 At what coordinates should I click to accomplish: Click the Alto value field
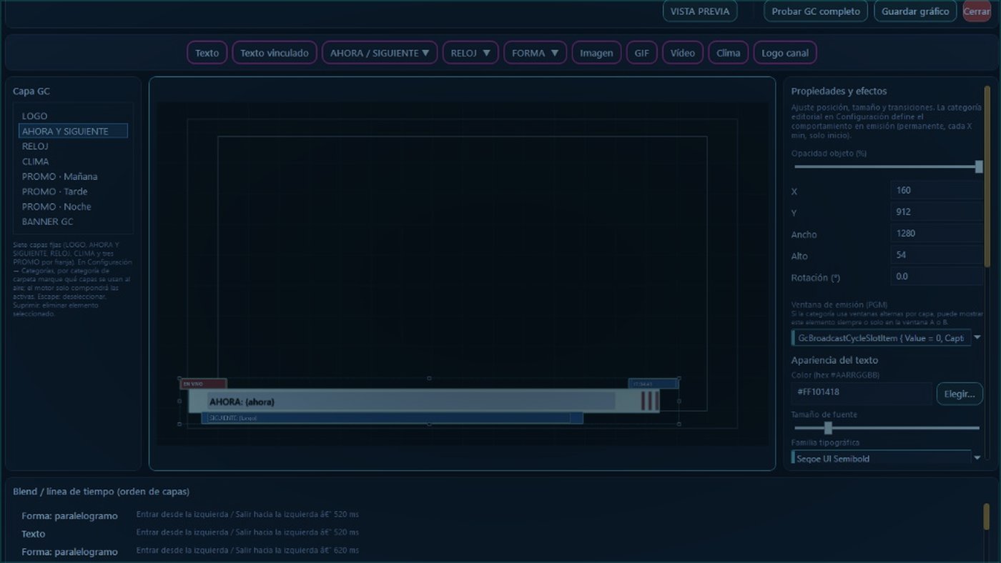[937, 254]
